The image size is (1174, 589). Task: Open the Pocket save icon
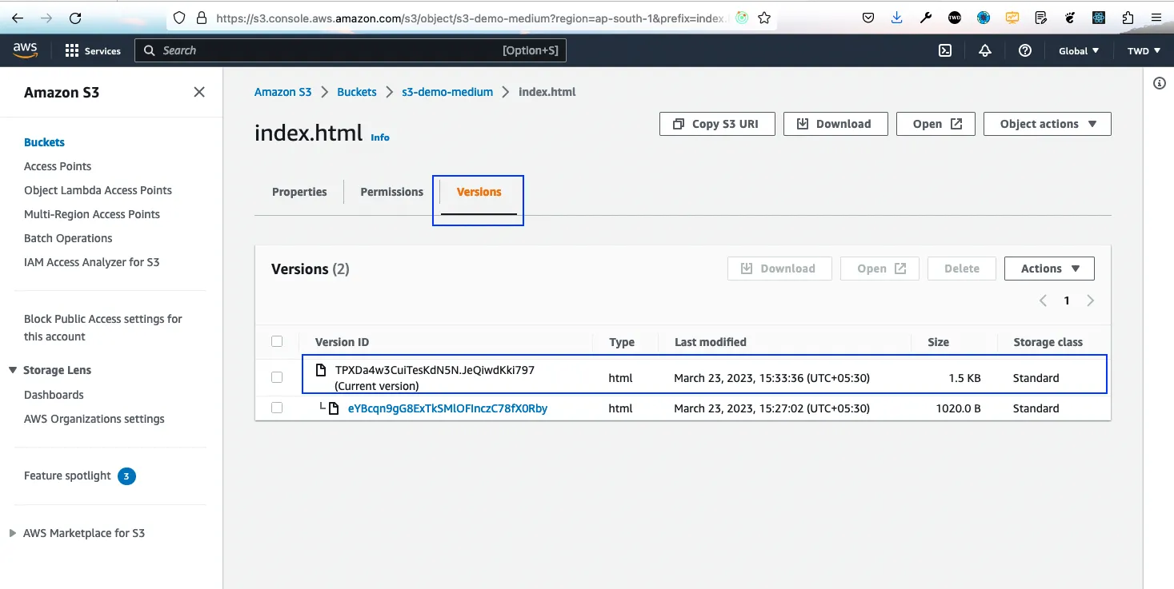click(868, 18)
